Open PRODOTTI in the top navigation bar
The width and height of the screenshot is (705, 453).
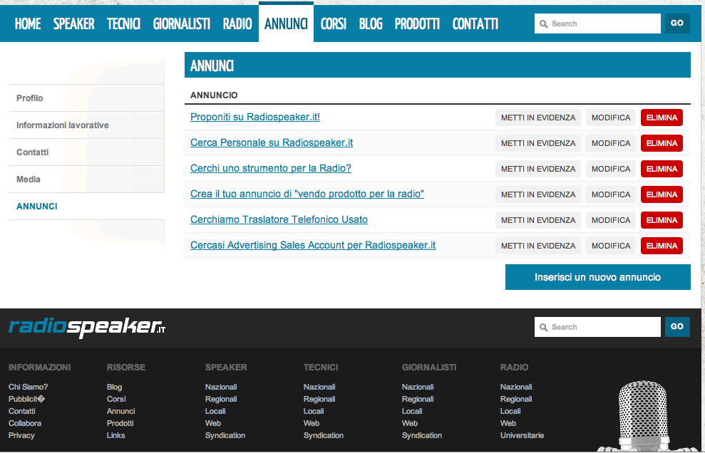[x=417, y=24]
